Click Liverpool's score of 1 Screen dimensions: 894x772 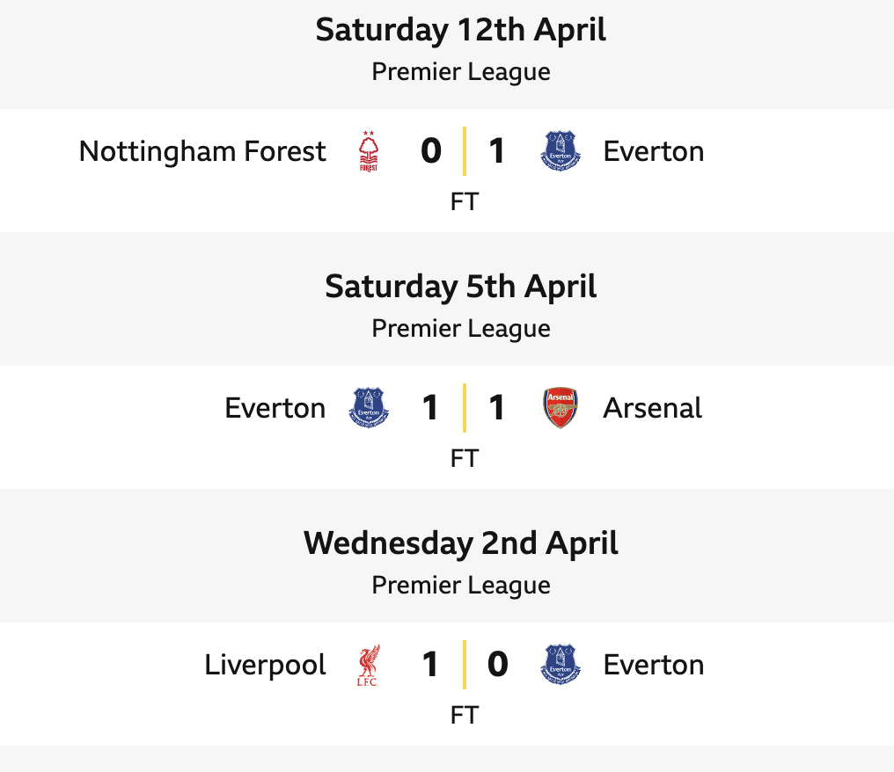(430, 665)
